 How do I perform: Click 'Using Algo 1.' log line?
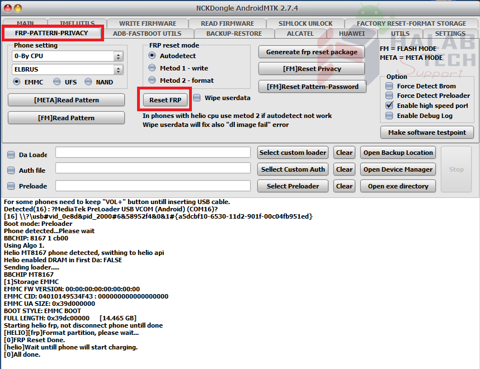click(24, 245)
